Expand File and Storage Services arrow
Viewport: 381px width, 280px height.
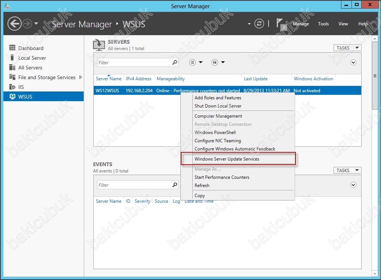pyautogui.click(x=80, y=77)
